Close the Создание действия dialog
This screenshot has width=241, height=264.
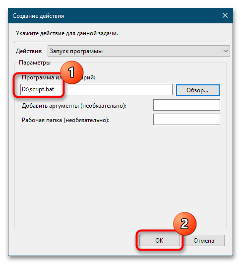(x=225, y=16)
